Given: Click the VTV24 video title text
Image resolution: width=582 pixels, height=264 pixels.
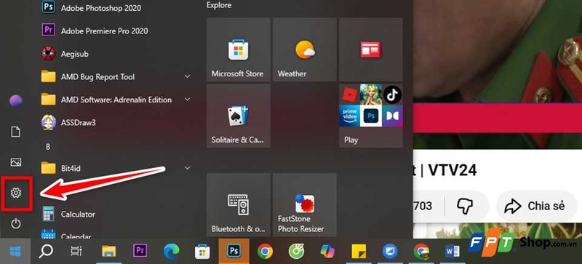Looking at the screenshot, I should pos(452,169).
